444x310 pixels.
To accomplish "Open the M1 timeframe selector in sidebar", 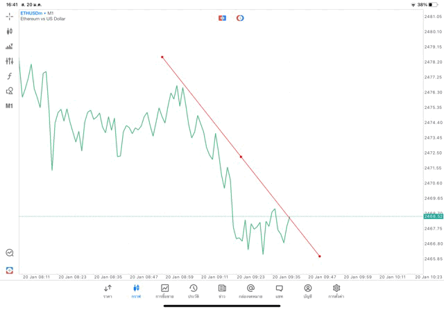I will [10, 106].
